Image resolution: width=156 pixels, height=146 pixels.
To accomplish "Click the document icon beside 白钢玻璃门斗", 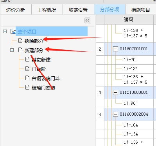I will pyautogui.click(x=27, y=78).
